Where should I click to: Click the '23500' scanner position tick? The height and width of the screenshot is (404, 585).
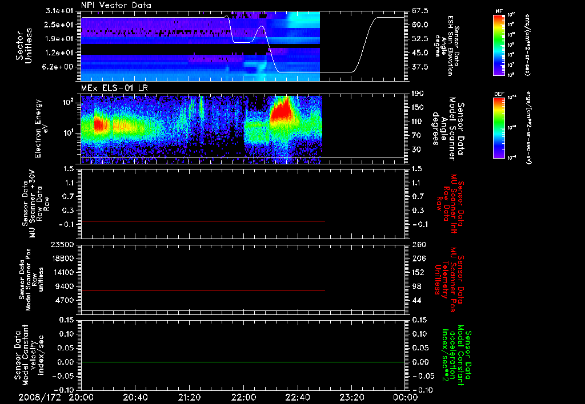[62, 244]
